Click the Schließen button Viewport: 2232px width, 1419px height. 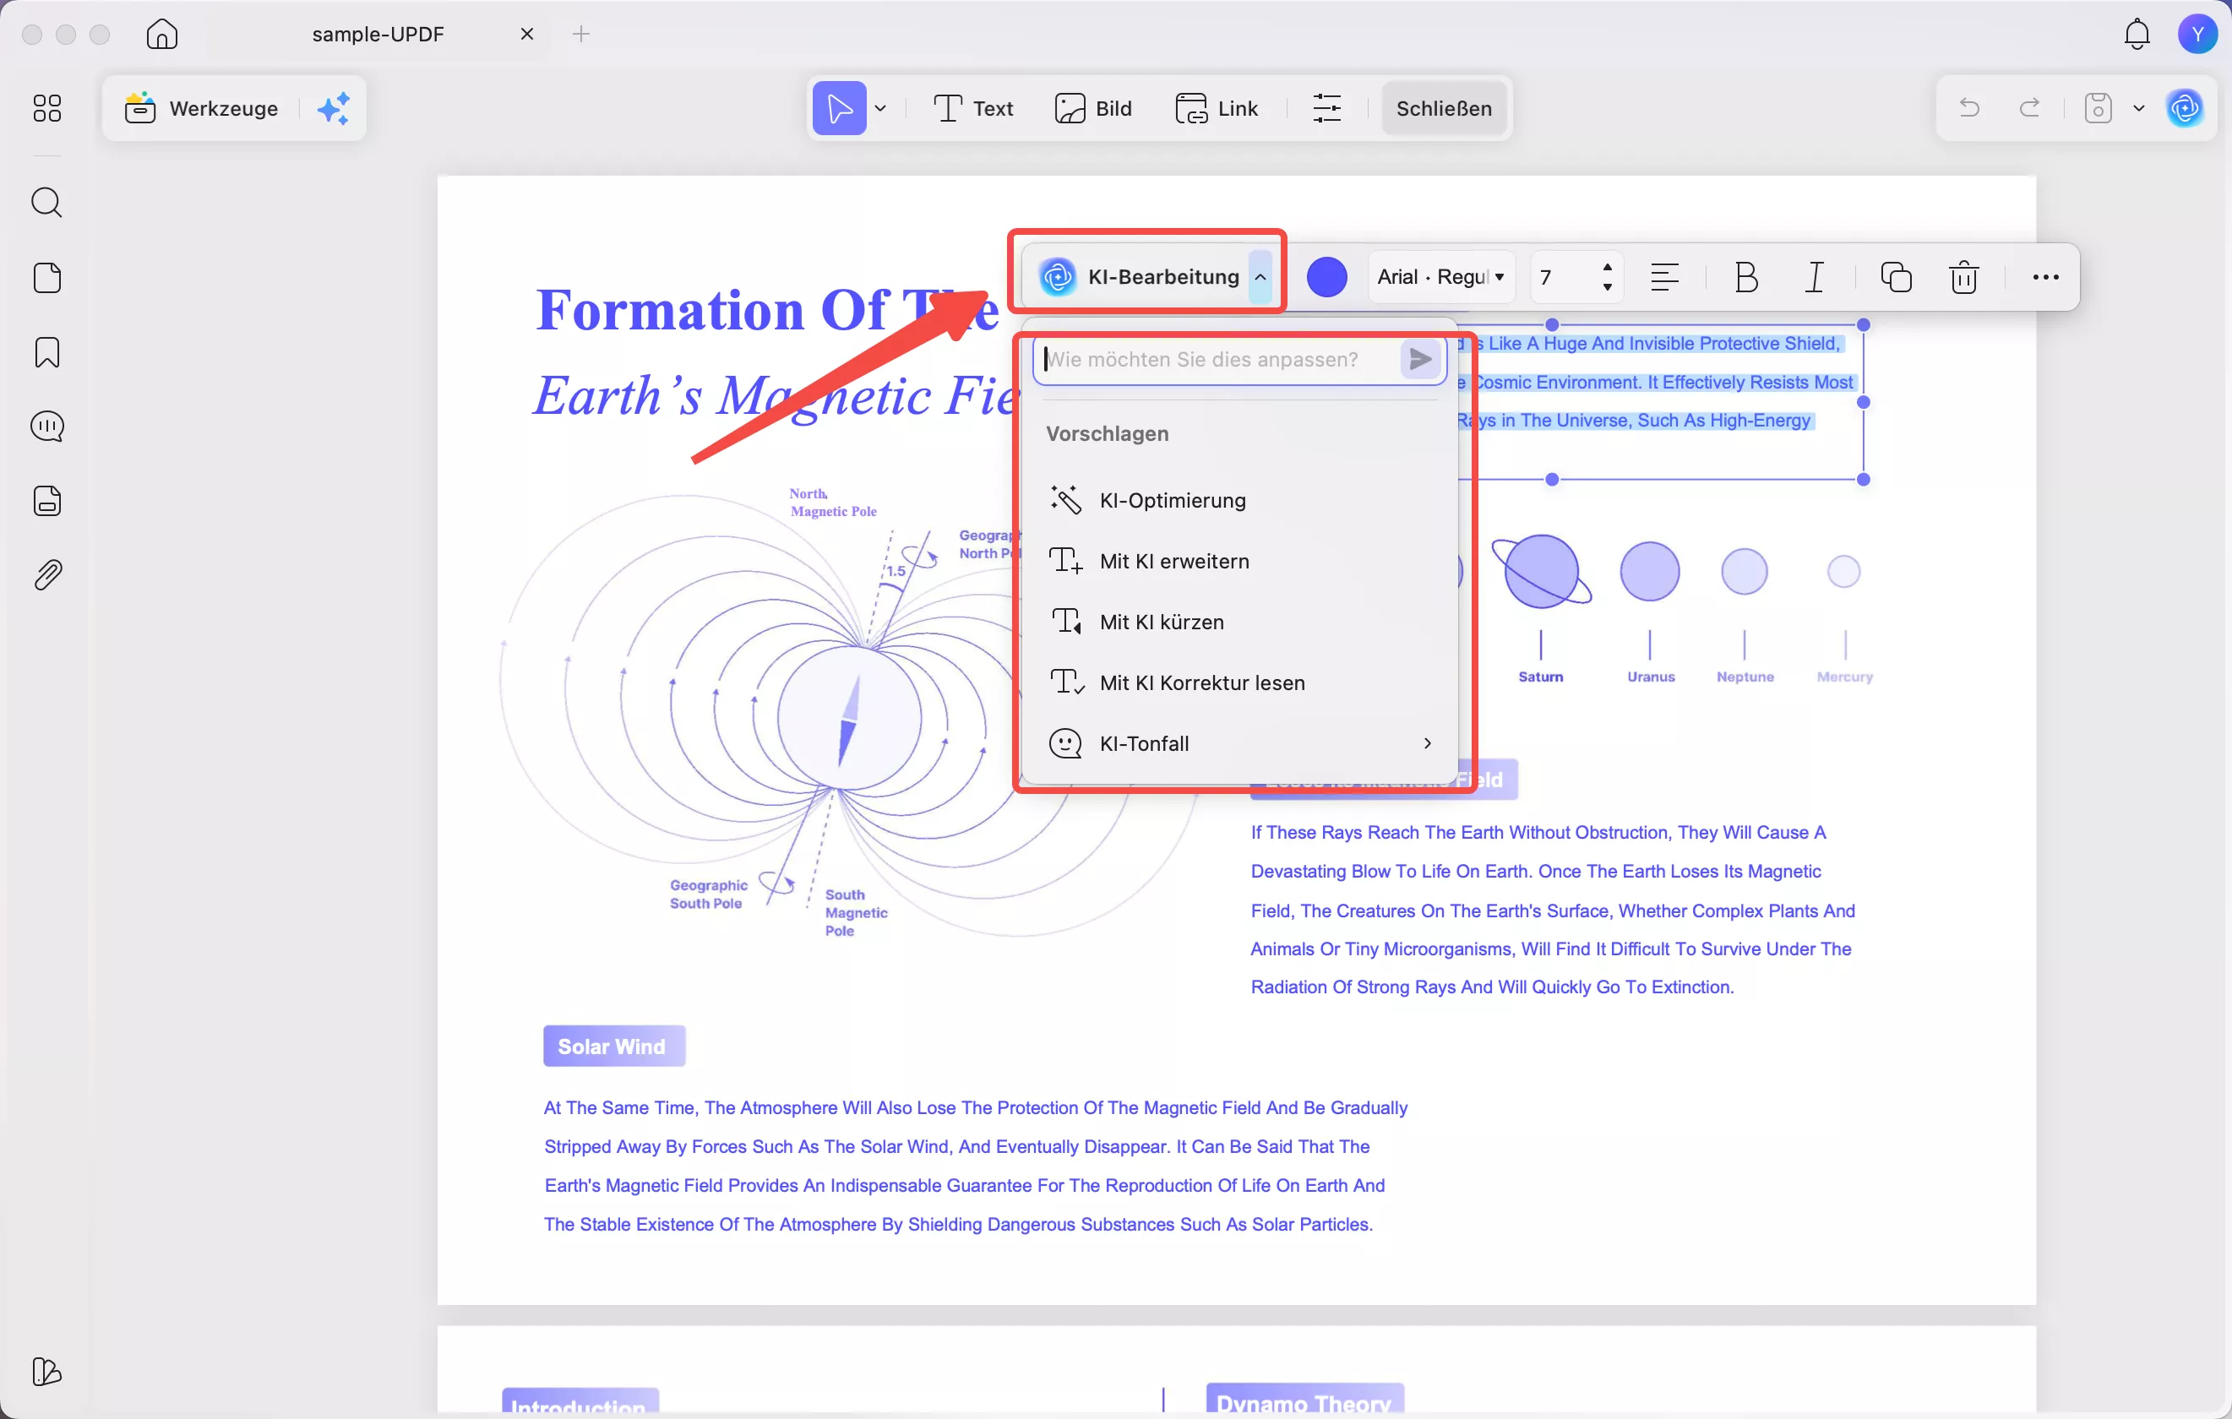(x=1443, y=108)
